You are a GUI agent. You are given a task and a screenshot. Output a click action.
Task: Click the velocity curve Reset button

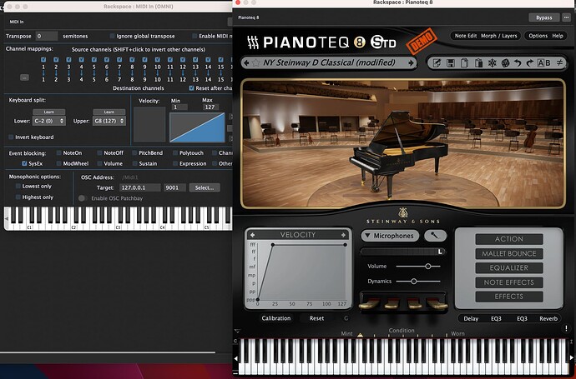click(316, 318)
